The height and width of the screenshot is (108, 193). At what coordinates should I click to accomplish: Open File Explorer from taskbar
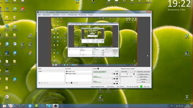[5, 106]
